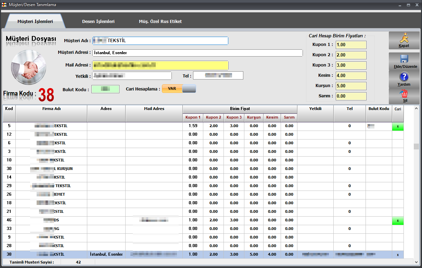Image resolution: width=422 pixels, height=268 pixels.
Task: Click the Kupon 3 price field
Action: (351, 65)
